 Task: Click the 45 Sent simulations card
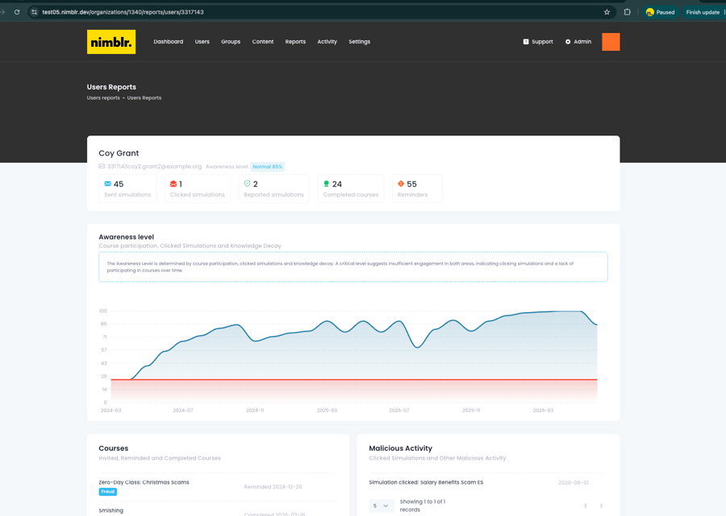pyautogui.click(x=127, y=189)
